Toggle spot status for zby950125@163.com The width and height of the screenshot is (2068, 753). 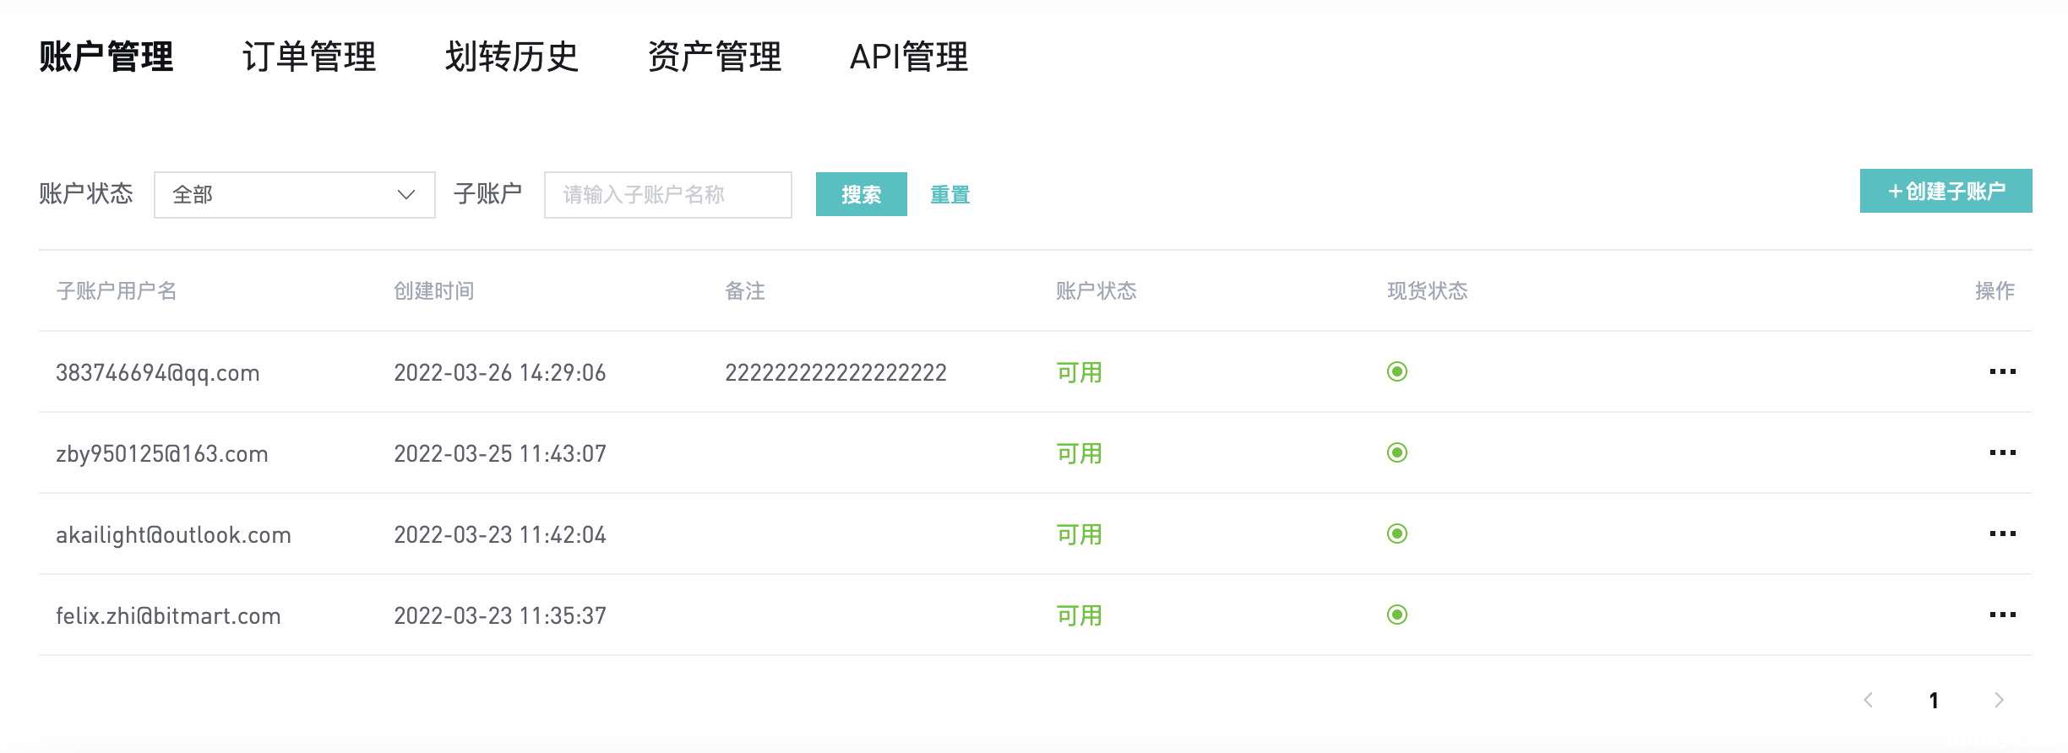coord(1397,452)
